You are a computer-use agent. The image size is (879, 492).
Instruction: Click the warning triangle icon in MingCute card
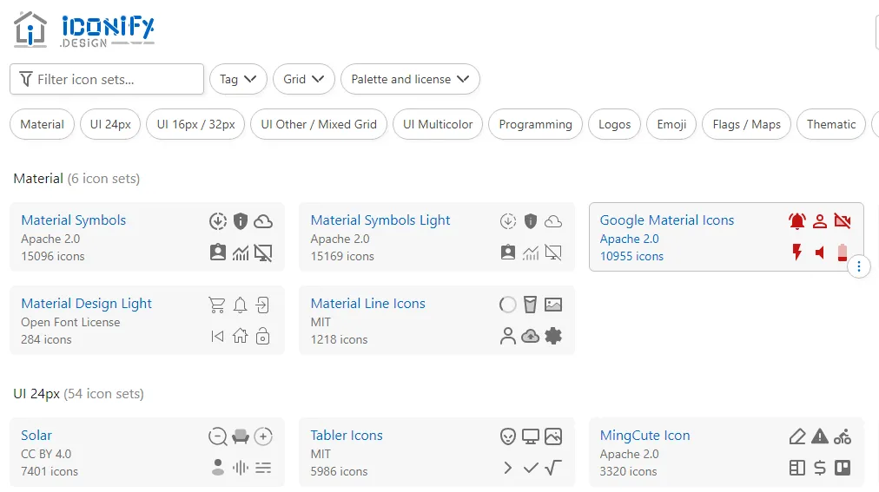click(819, 436)
